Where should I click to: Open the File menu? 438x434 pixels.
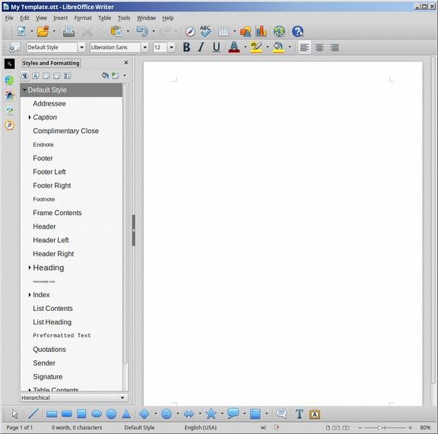(9, 18)
